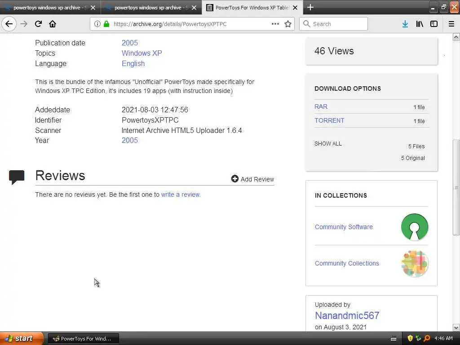Open the Firefox hamburger menu
The height and width of the screenshot is (345, 460).
pyautogui.click(x=451, y=24)
